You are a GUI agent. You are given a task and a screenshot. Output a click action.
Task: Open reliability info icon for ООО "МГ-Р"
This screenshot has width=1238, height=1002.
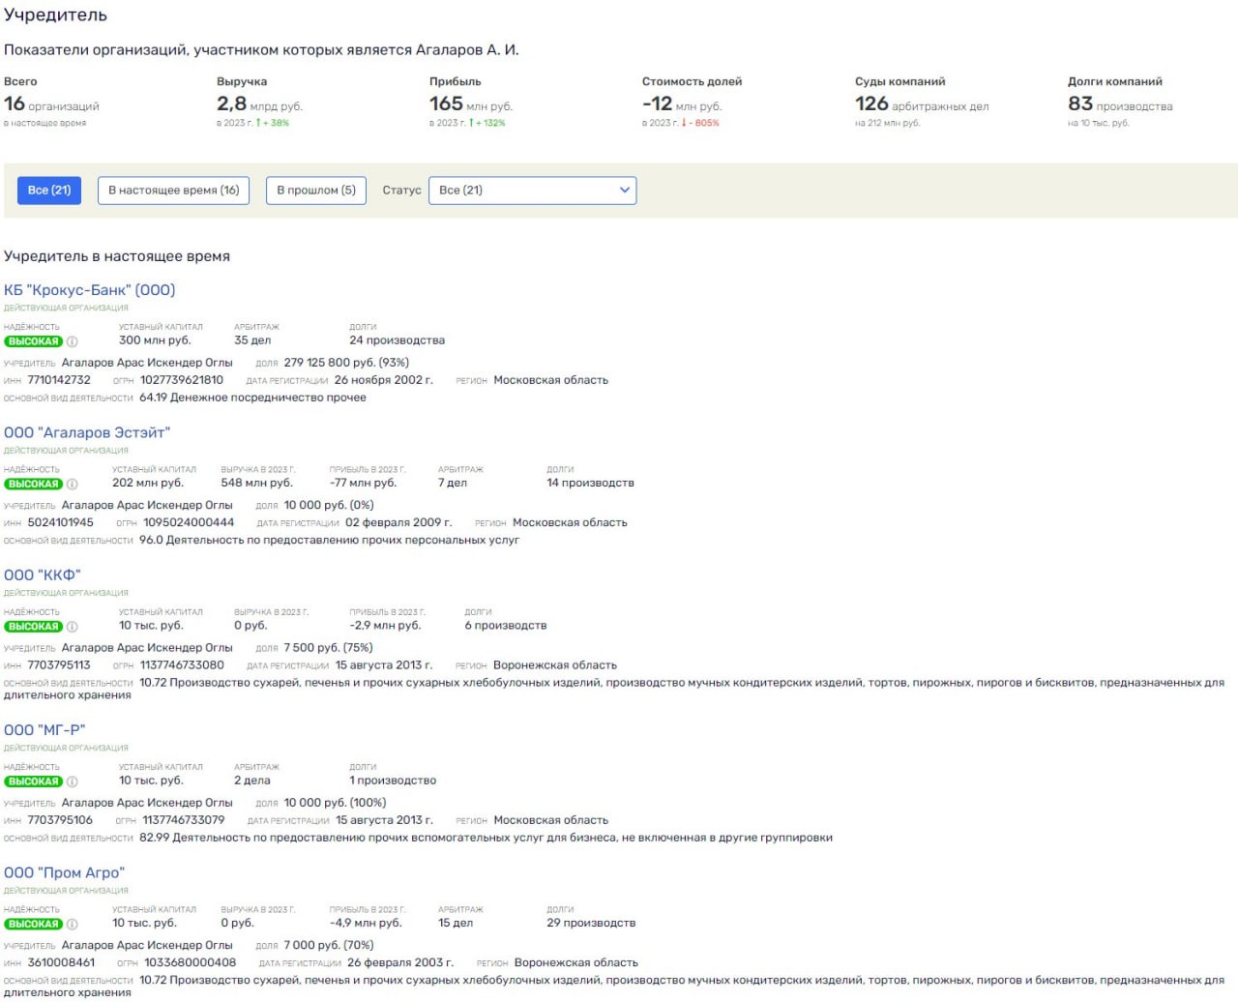click(72, 781)
